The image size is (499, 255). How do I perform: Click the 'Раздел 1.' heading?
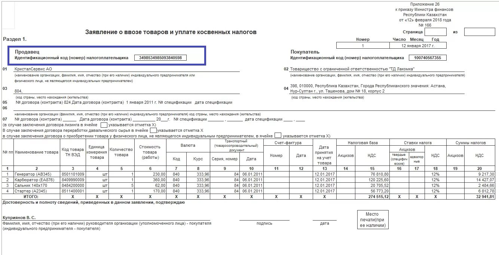tap(15, 39)
